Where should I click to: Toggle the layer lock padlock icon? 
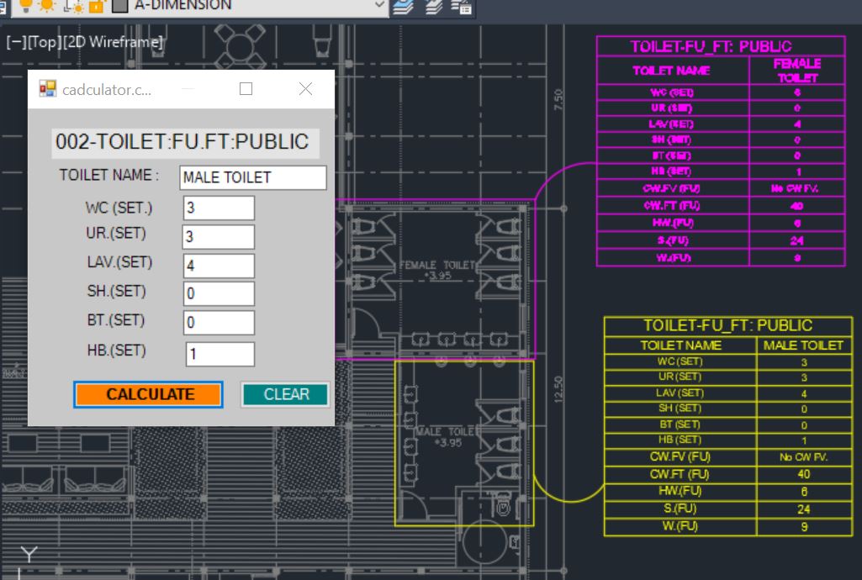tap(95, 6)
